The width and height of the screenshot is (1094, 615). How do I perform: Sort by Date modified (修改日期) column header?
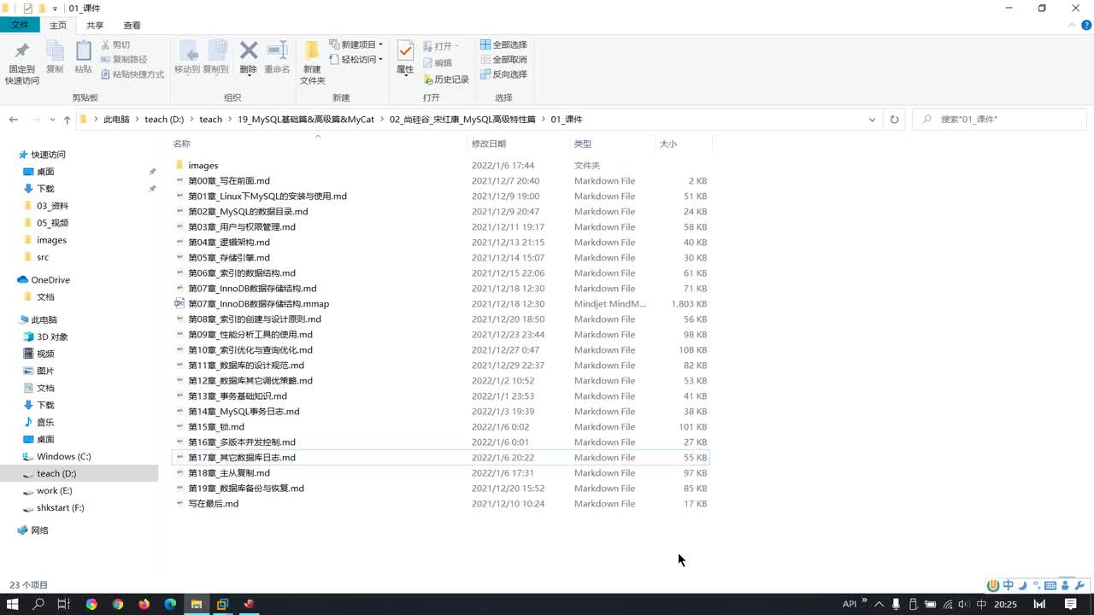pos(489,143)
